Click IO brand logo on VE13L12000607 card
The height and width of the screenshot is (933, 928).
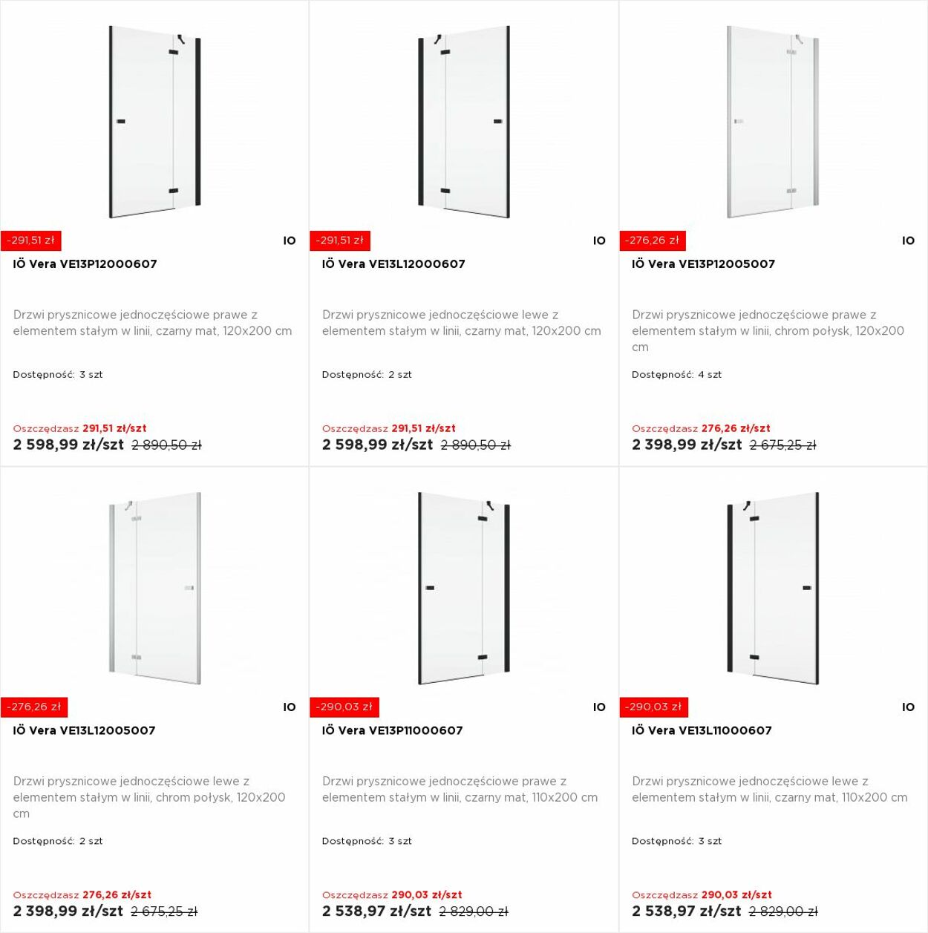click(x=599, y=240)
